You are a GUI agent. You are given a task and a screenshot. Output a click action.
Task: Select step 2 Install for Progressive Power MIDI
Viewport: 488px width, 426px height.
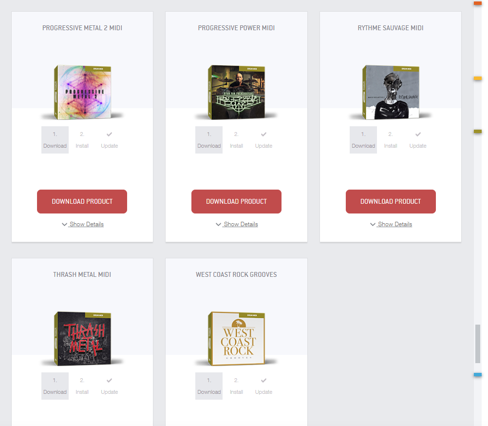(236, 140)
